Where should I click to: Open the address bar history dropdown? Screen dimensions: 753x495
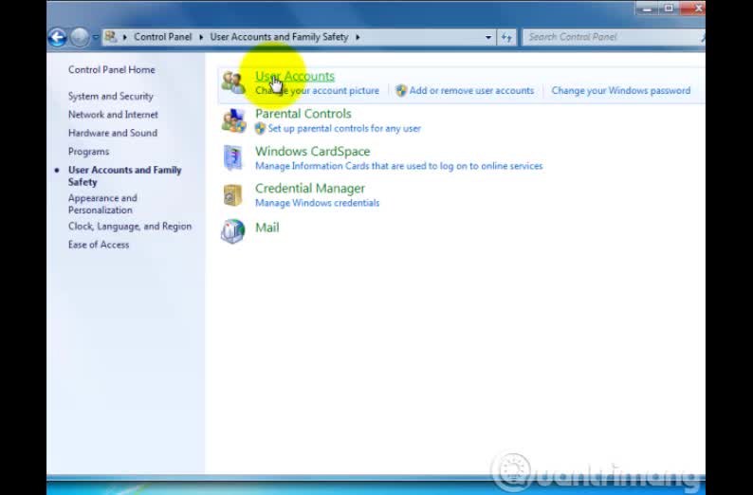(x=488, y=37)
